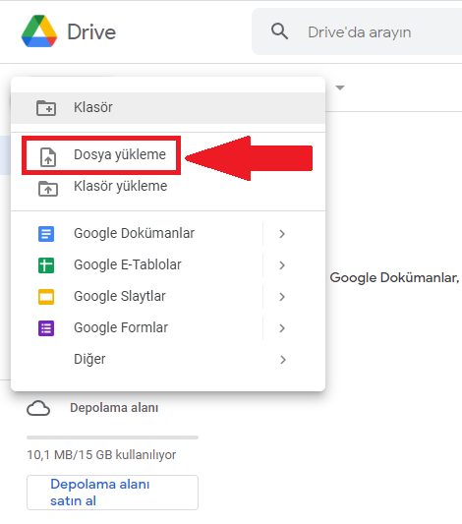Click the Google Drive logo icon

pos(39,31)
